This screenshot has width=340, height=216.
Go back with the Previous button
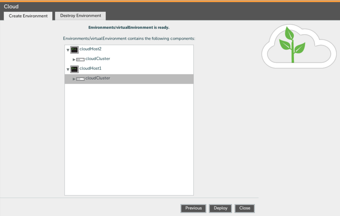click(x=193, y=208)
